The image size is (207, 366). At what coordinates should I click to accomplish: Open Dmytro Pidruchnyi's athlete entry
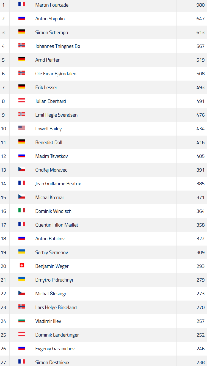click(54, 280)
